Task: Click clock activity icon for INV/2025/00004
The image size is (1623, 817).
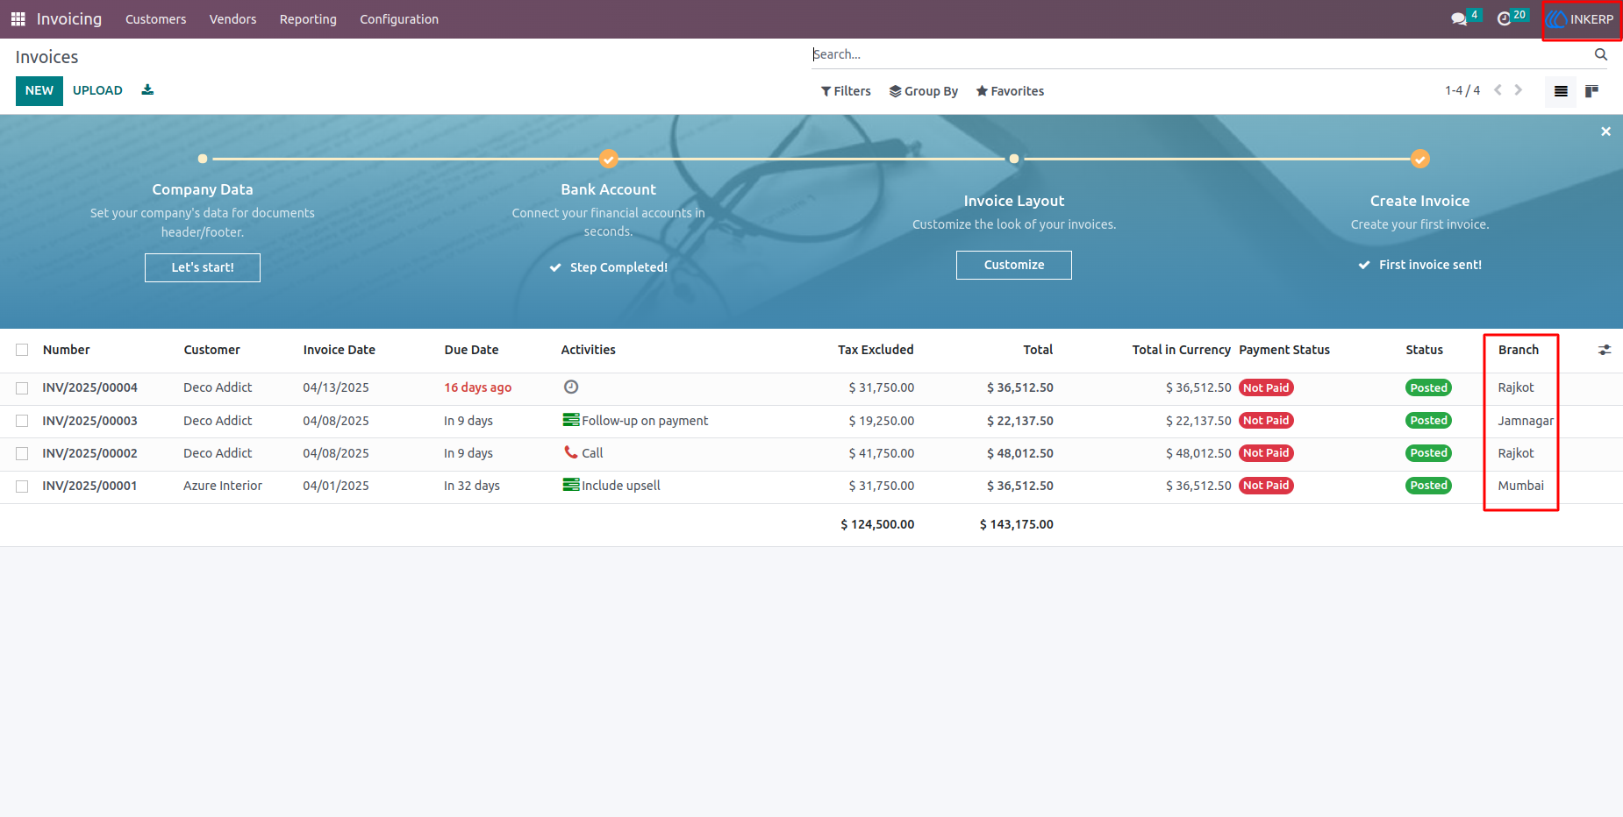Action: (x=571, y=387)
